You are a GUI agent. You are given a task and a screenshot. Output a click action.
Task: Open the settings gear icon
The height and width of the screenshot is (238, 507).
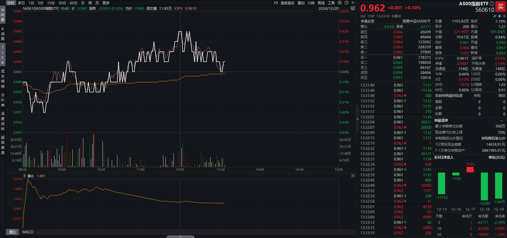tap(340, 3)
